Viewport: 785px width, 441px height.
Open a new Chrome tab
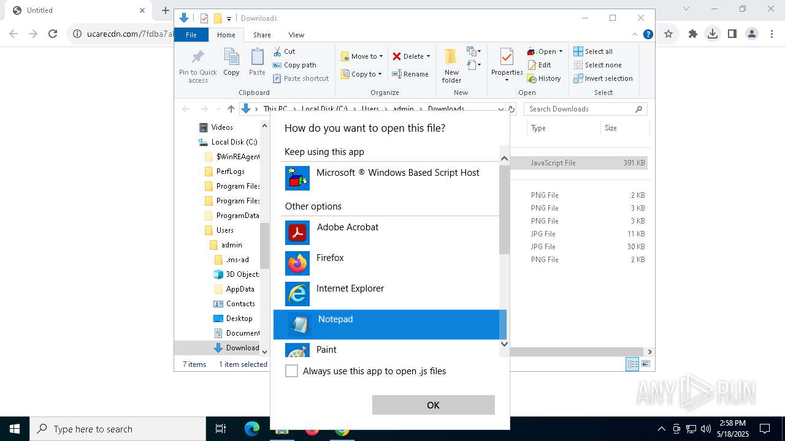point(165,10)
